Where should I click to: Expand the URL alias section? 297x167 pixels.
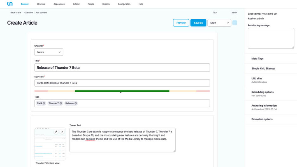pyautogui.click(x=257, y=78)
